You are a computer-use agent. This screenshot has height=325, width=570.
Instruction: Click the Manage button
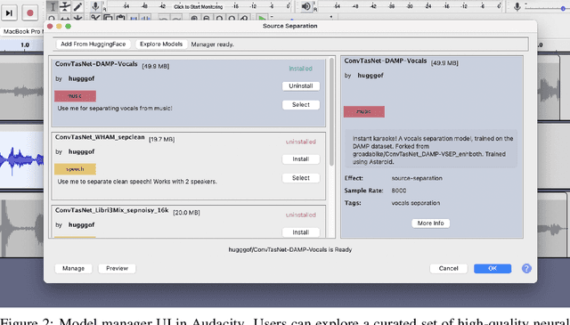click(73, 268)
